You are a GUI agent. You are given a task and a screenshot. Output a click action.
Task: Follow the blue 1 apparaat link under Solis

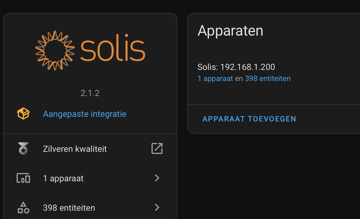(x=215, y=78)
